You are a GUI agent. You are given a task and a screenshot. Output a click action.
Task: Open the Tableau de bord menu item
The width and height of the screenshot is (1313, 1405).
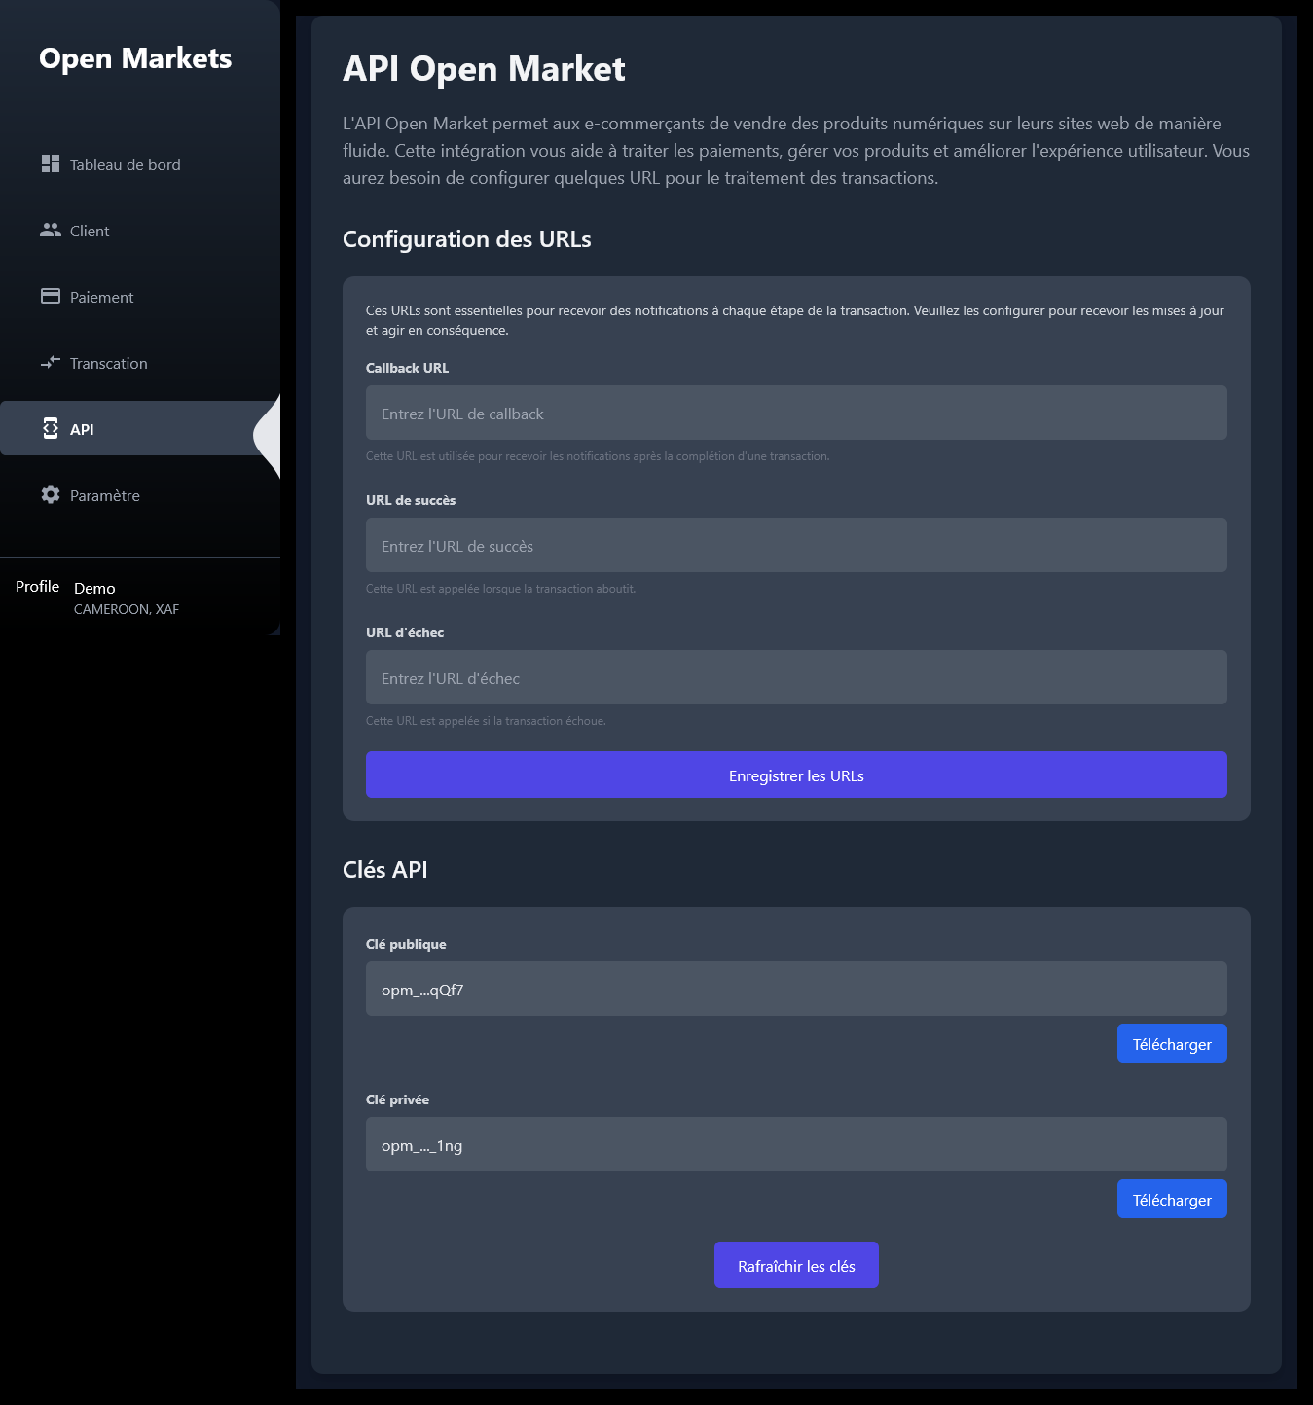pyautogui.click(x=124, y=163)
